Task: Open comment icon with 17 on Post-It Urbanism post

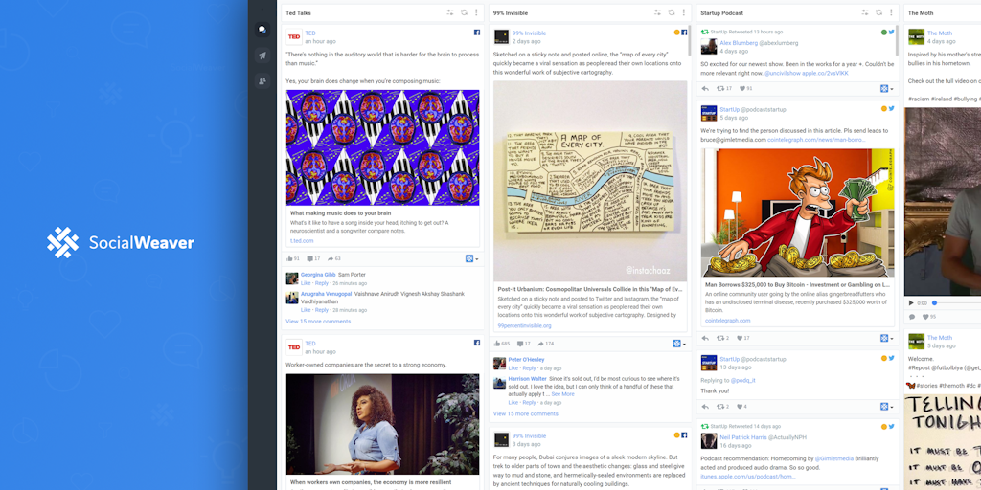Action: coord(524,344)
